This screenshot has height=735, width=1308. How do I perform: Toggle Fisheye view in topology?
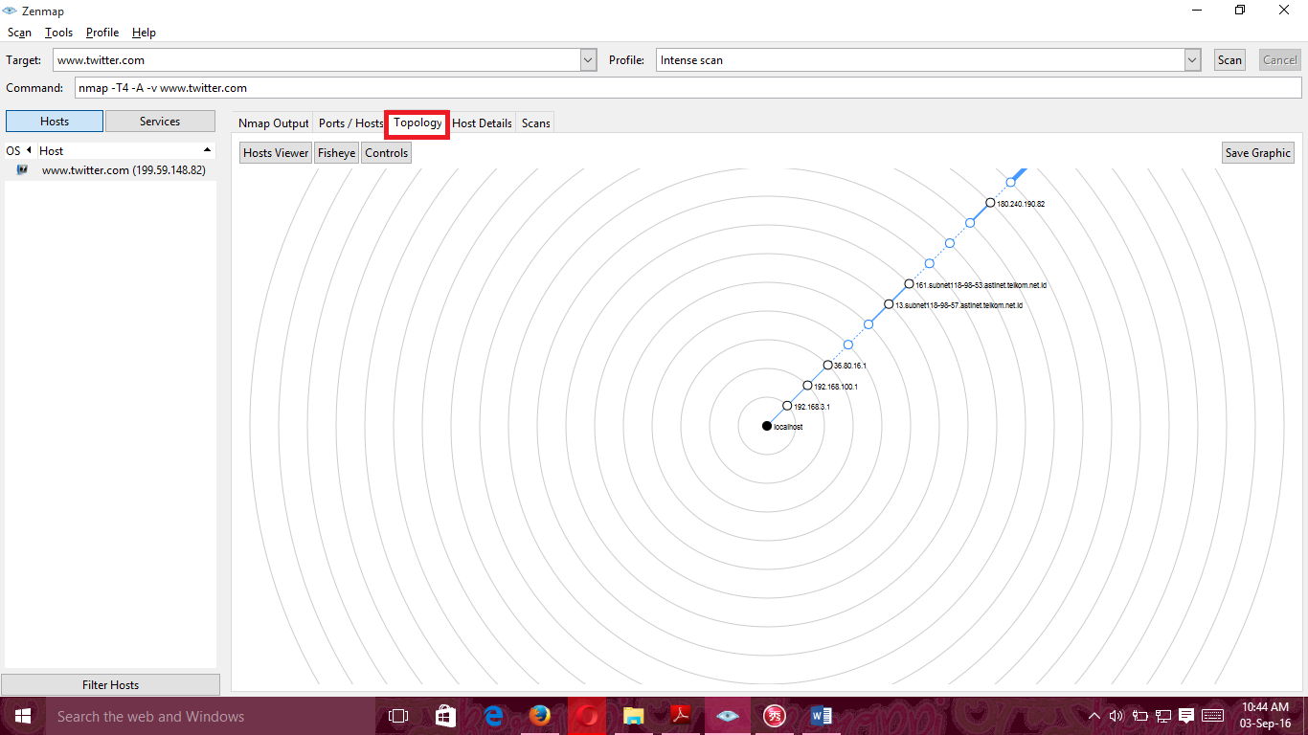click(x=335, y=152)
